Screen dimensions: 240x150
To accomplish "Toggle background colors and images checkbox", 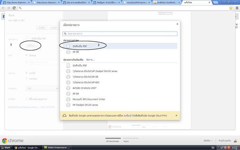I will (26, 99).
